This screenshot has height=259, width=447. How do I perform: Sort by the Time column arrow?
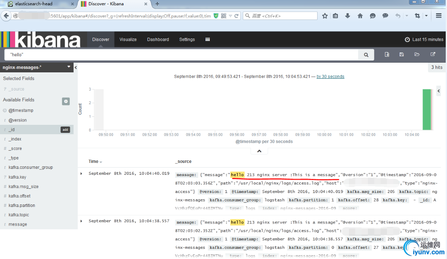pos(101,162)
